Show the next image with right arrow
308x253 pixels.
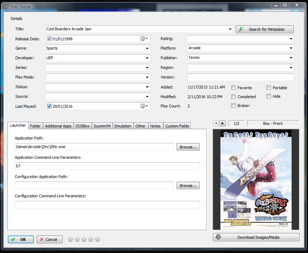[x=223, y=123]
